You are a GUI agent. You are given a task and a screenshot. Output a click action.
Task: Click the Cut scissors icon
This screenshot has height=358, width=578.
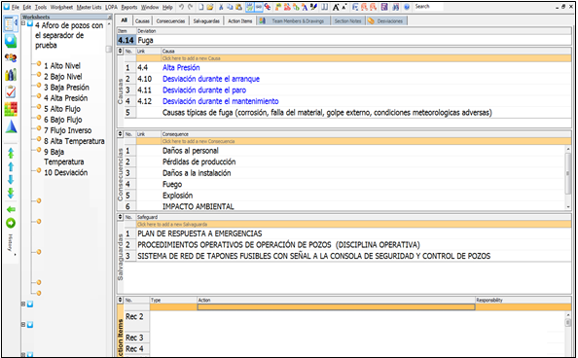point(221,7)
